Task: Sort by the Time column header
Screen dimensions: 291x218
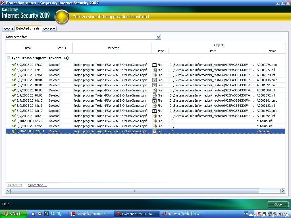Action: [x=28, y=48]
